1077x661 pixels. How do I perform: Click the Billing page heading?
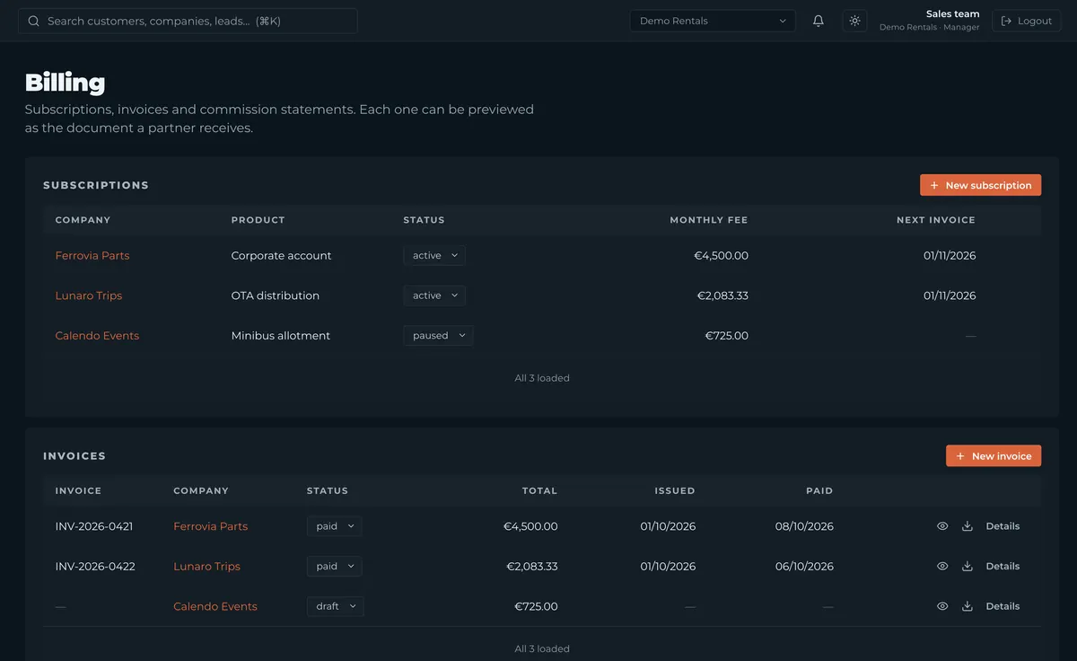coord(65,84)
